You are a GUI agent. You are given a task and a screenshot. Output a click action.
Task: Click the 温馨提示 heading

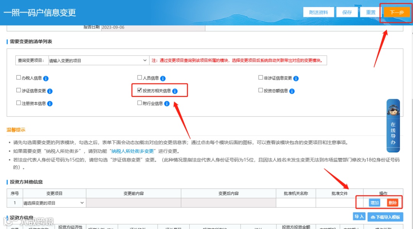click(x=16, y=130)
